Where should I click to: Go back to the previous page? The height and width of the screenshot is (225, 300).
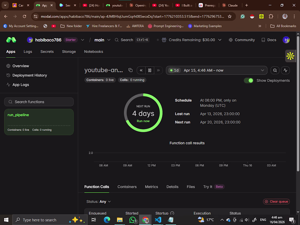tap(6, 16)
